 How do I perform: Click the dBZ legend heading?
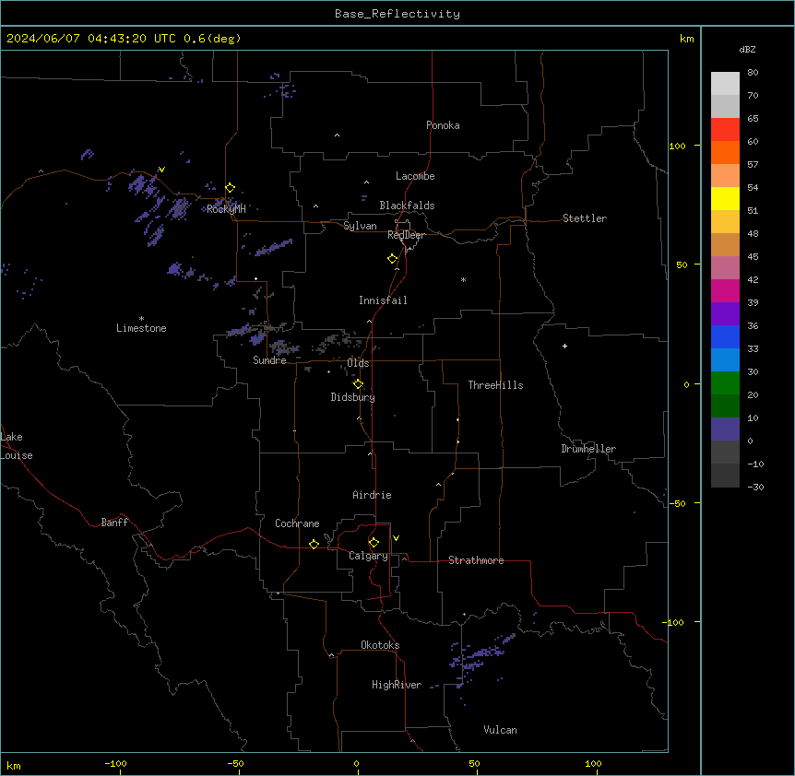pyautogui.click(x=747, y=49)
